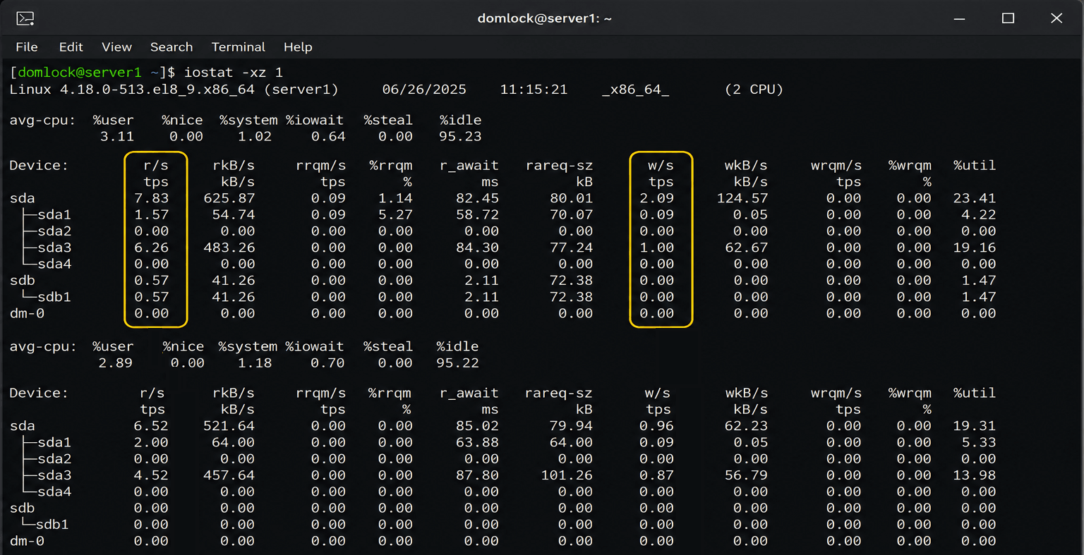Click the sda w/s value 2.09
Viewport: 1084px width, 555px height.
click(x=657, y=199)
